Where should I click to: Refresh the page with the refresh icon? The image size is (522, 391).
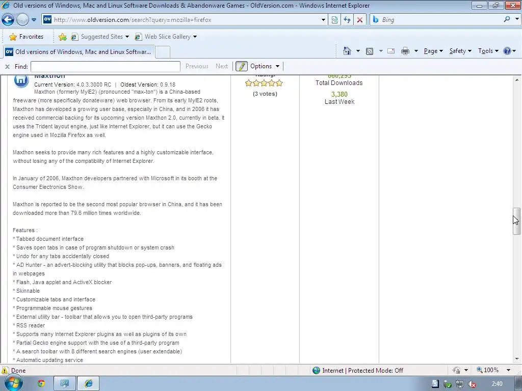point(347,20)
